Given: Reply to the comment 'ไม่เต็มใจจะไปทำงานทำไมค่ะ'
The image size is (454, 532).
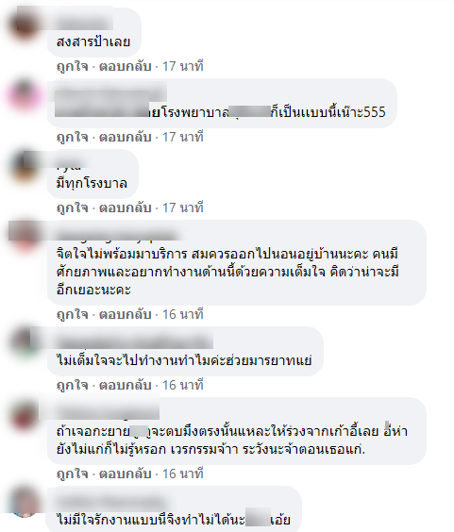Looking at the screenshot, I should [125, 385].
